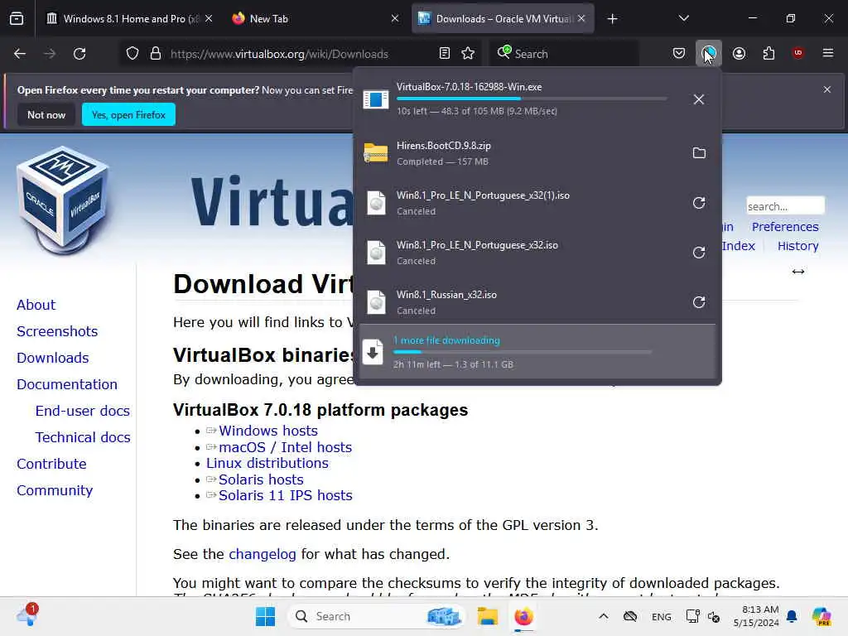Retry Win8.1_Pro_LE_N_Portuguese_x32(1).iso download

coord(699,203)
